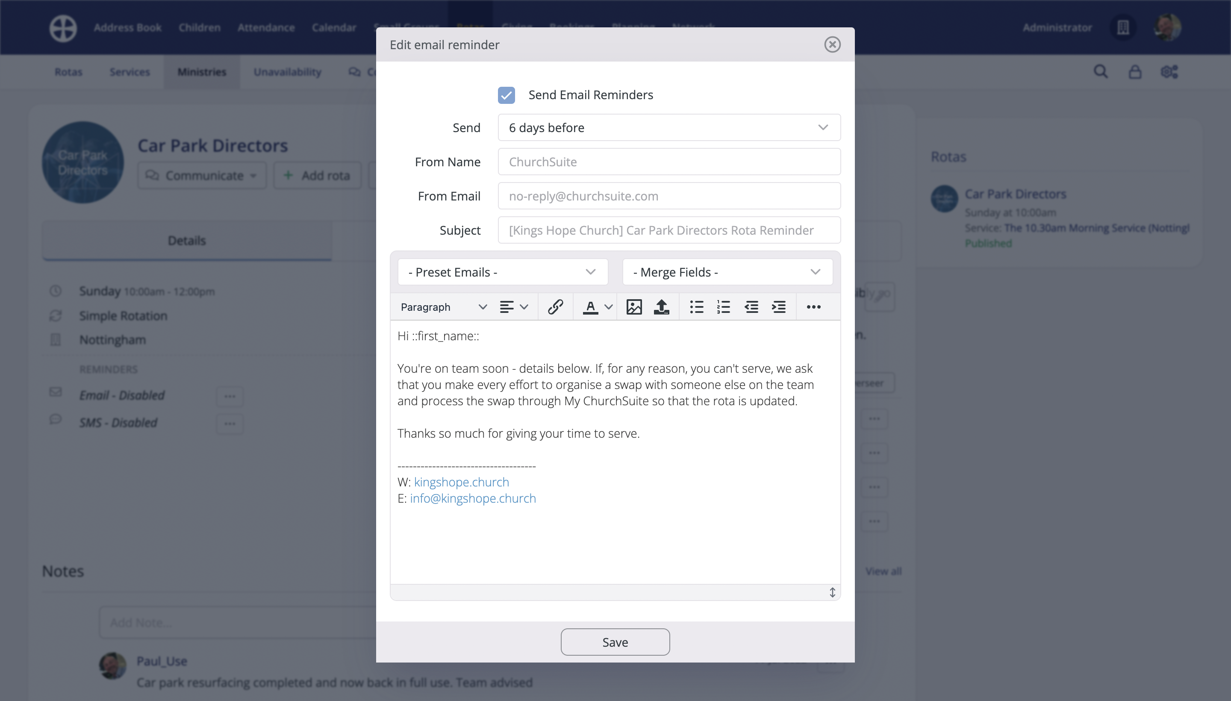Insert an image into the reminder email

(x=633, y=307)
